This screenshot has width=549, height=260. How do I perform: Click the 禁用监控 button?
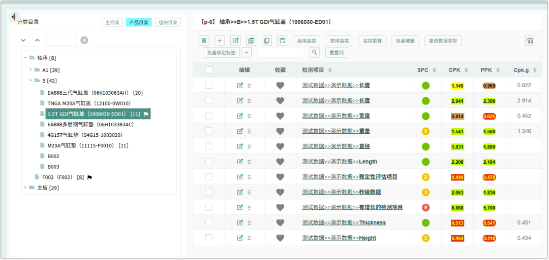tap(339, 41)
